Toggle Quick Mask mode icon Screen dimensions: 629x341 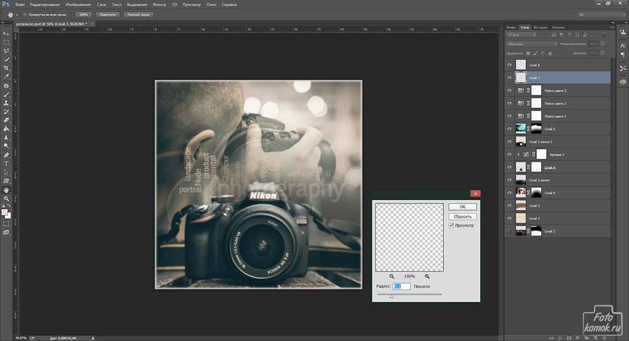tap(6, 224)
